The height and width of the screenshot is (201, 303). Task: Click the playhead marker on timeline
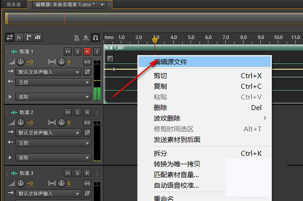(x=155, y=40)
